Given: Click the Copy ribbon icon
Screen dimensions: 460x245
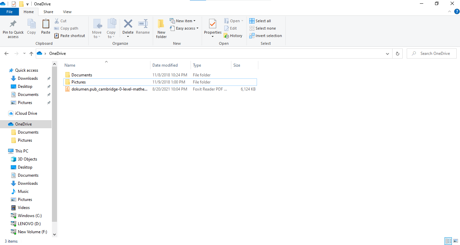Looking at the screenshot, I should pyautogui.click(x=31, y=24).
